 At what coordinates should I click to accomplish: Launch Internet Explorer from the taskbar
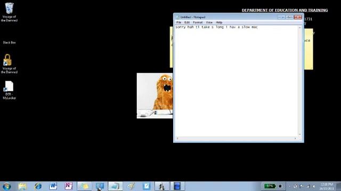coord(38,186)
